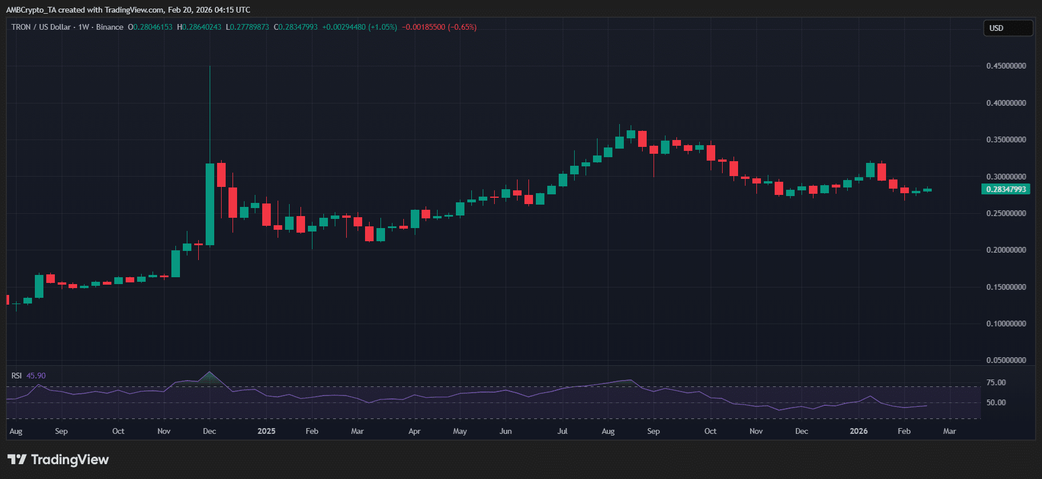This screenshot has width=1042, height=479.
Task: Select the TRON / US Dollar symbol title
Action: pos(41,27)
